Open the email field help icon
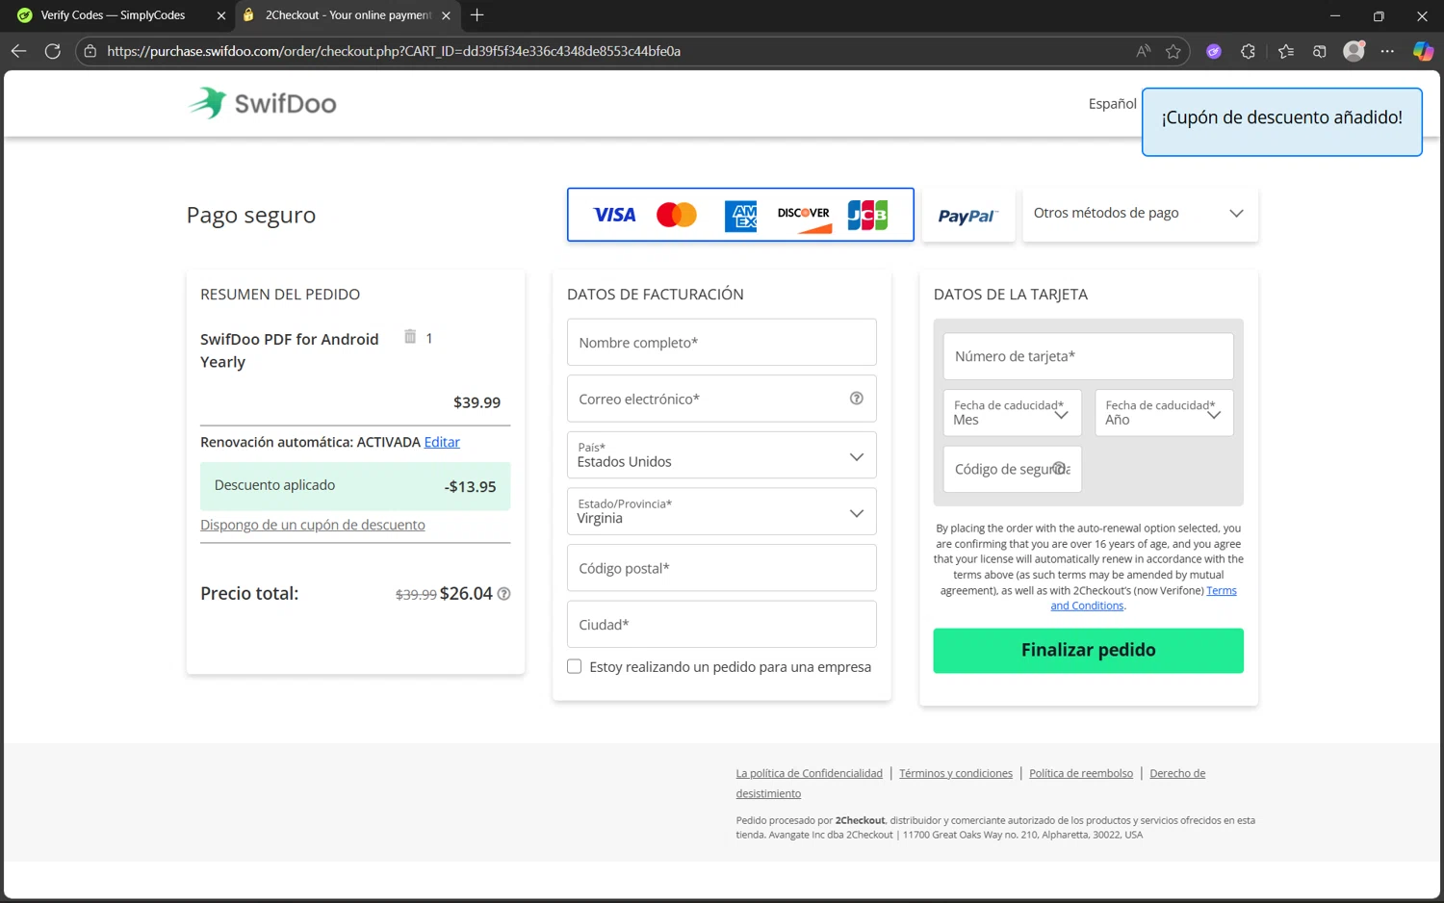The height and width of the screenshot is (903, 1444). (x=856, y=399)
